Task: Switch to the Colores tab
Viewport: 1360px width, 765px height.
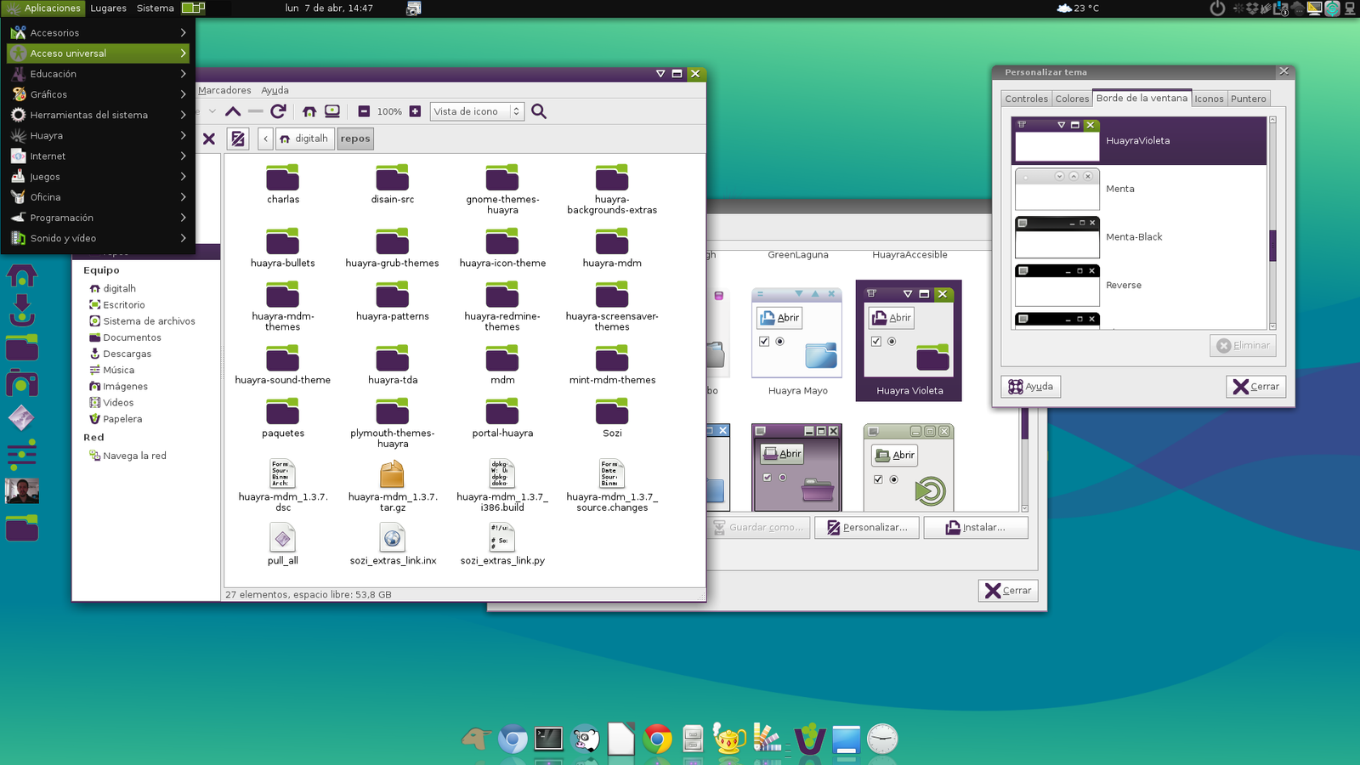Action: (x=1072, y=99)
